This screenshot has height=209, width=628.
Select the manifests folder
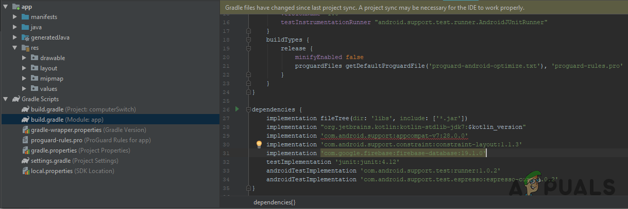click(x=44, y=17)
